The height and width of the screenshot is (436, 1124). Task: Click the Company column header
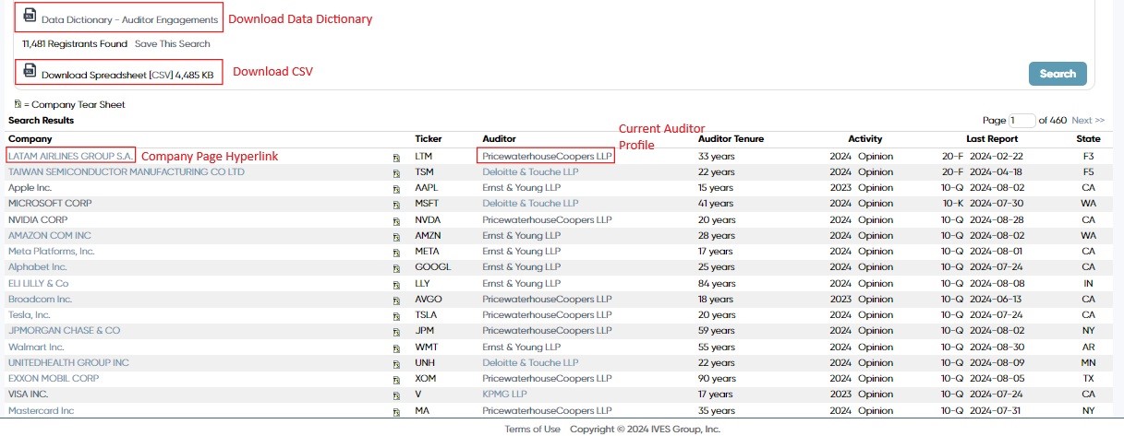tap(30, 138)
